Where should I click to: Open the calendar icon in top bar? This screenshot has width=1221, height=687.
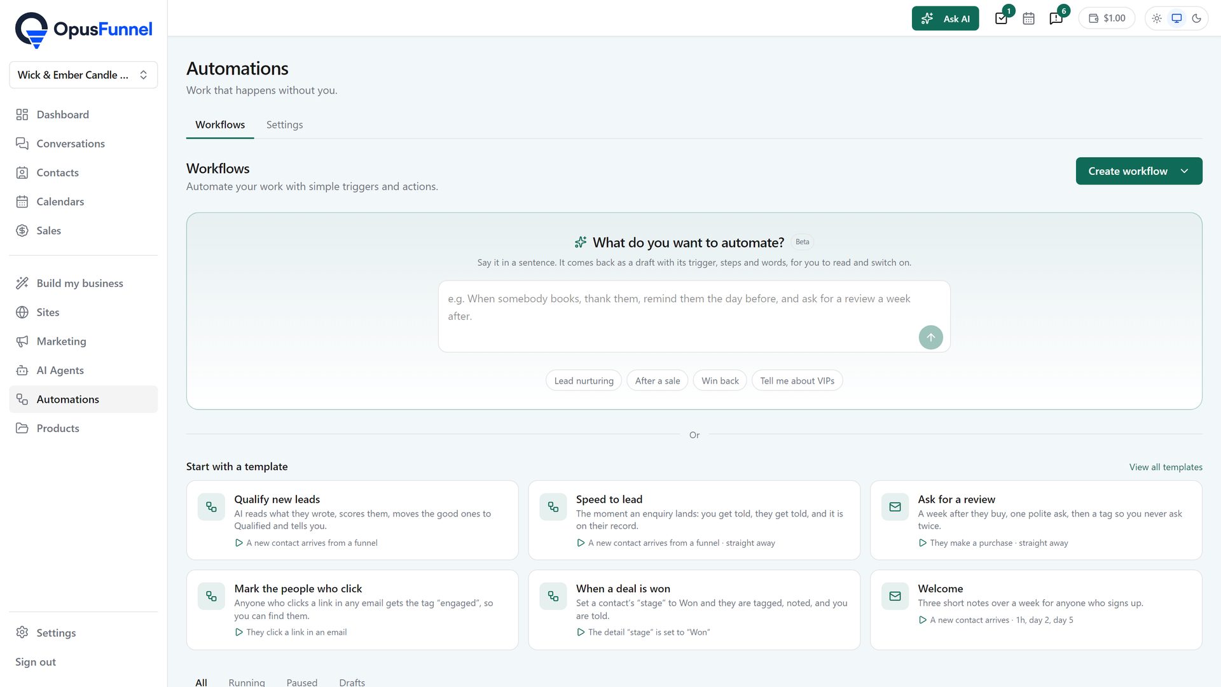click(1028, 18)
